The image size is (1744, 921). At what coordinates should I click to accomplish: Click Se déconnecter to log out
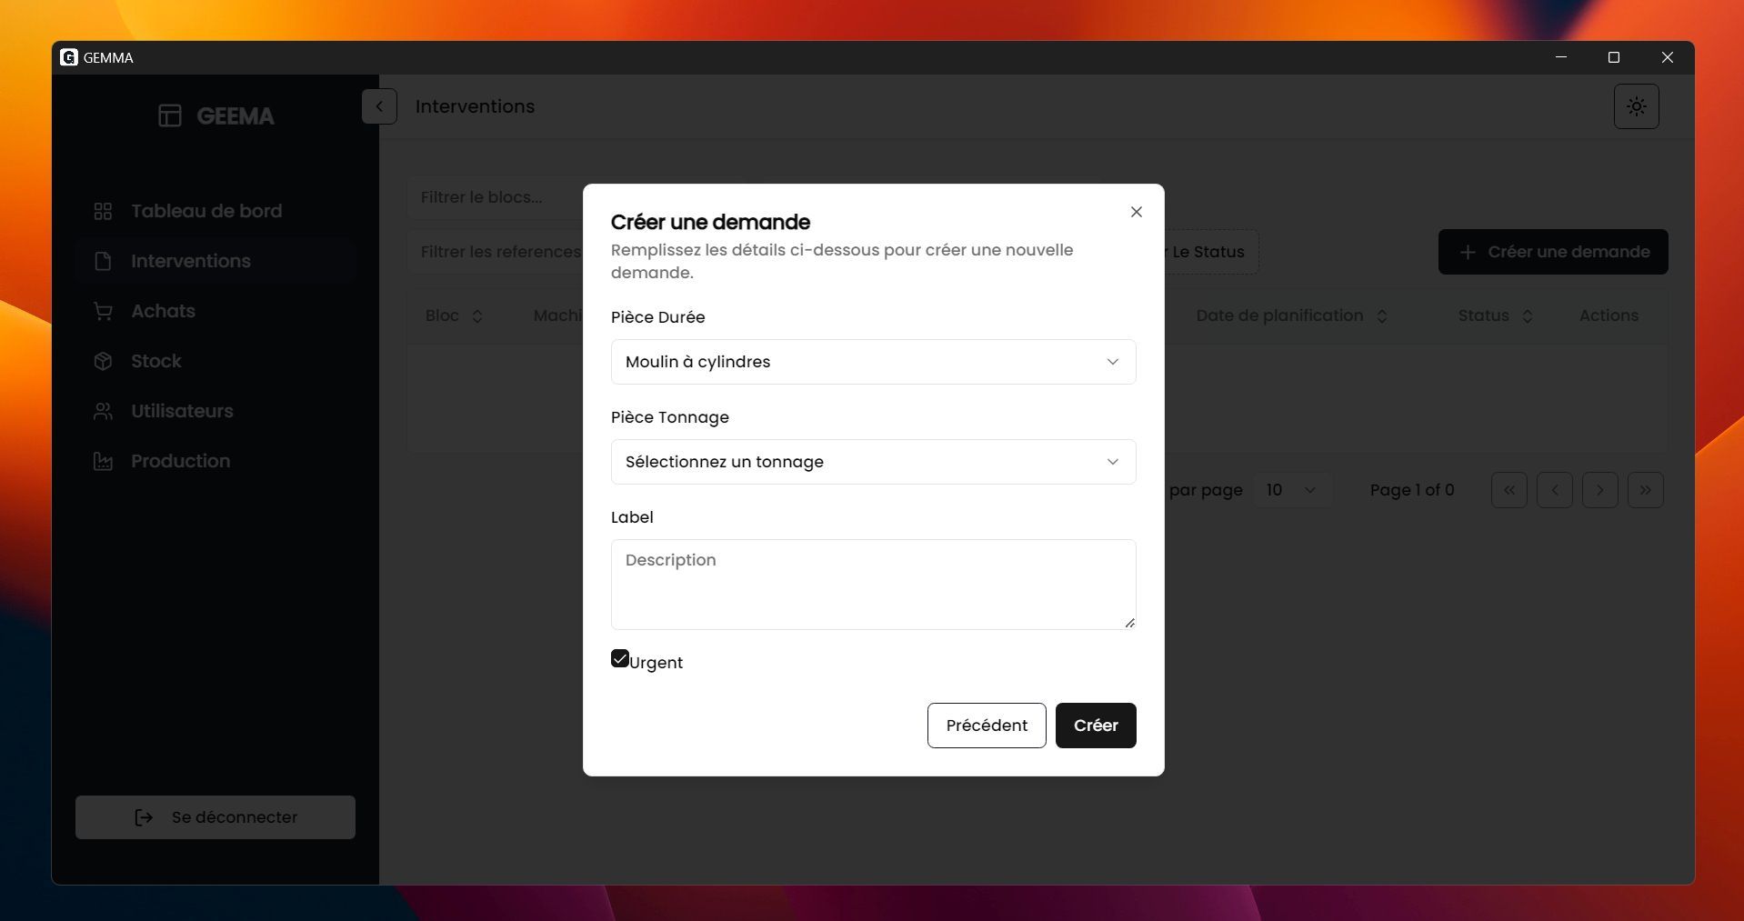click(x=215, y=817)
